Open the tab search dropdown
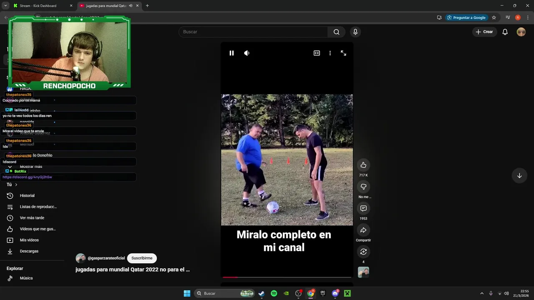This screenshot has height=300, width=534. coord(5,6)
